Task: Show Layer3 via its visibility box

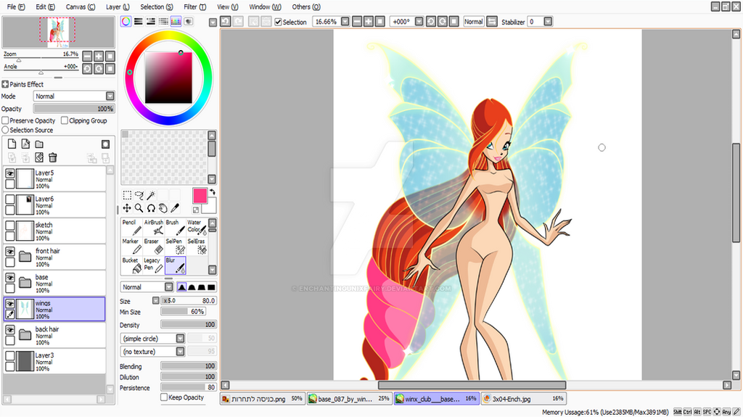Action: (x=10, y=356)
